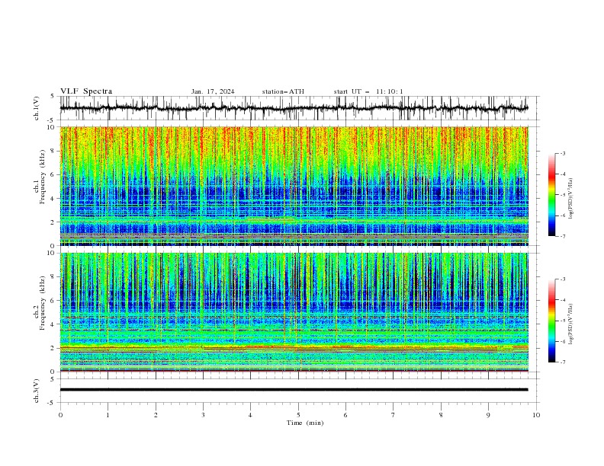The image size is (604, 466).
Task: Click the ch.2 Frequency (kHz) axis label
Action: click(x=40, y=303)
